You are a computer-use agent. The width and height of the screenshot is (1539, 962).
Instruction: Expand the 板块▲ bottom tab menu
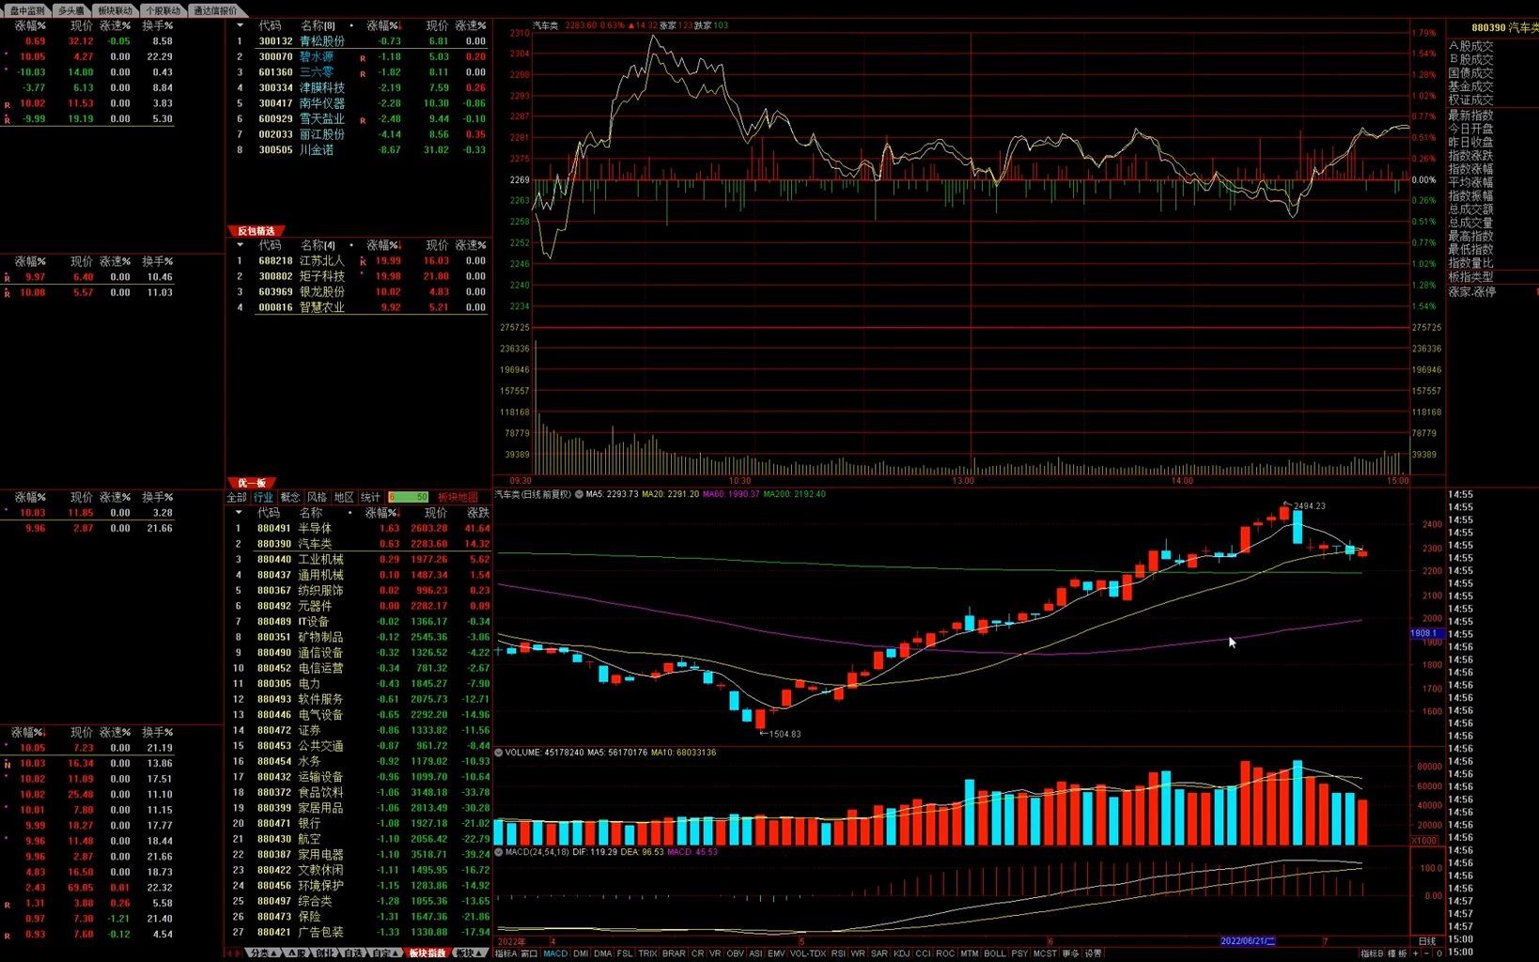(470, 953)
